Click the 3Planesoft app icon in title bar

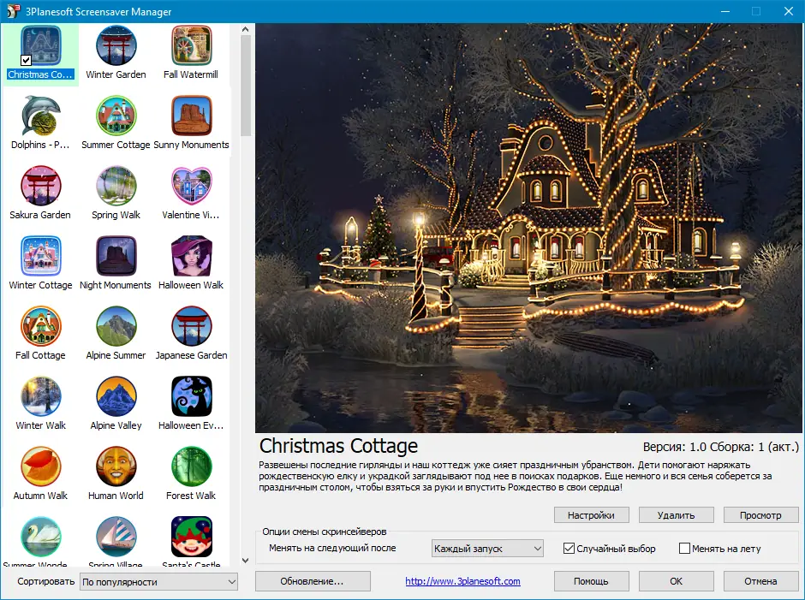[x=12, y=11]
